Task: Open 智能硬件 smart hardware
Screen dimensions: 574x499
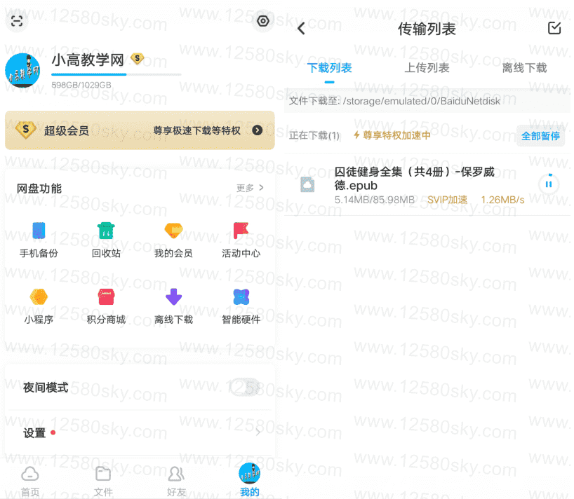Action: (x=241, y=306)
